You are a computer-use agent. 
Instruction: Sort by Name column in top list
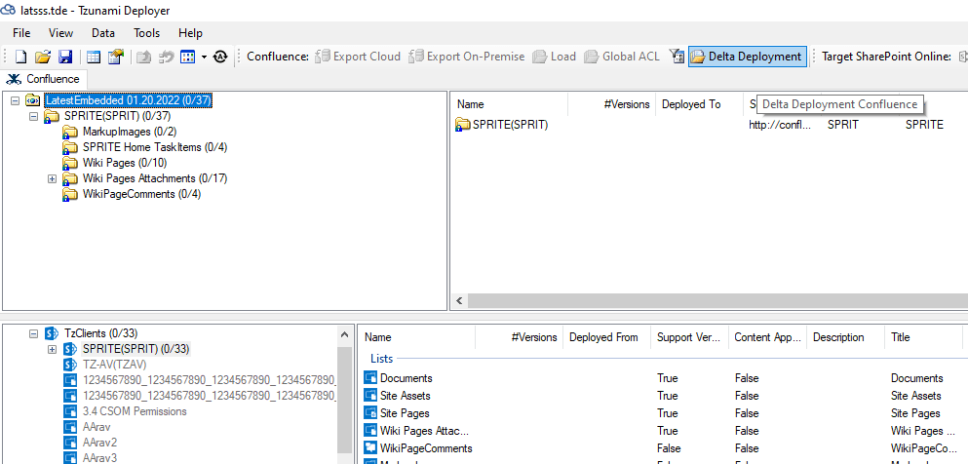(509, 104)
